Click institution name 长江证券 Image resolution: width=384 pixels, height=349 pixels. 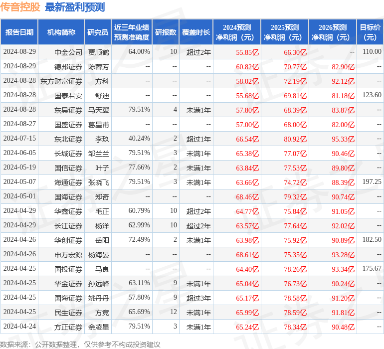click(68, 225)
